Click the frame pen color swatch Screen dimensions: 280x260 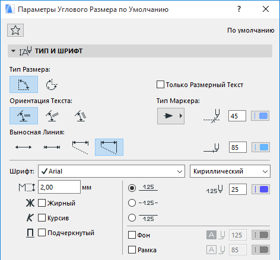(260, 250)
